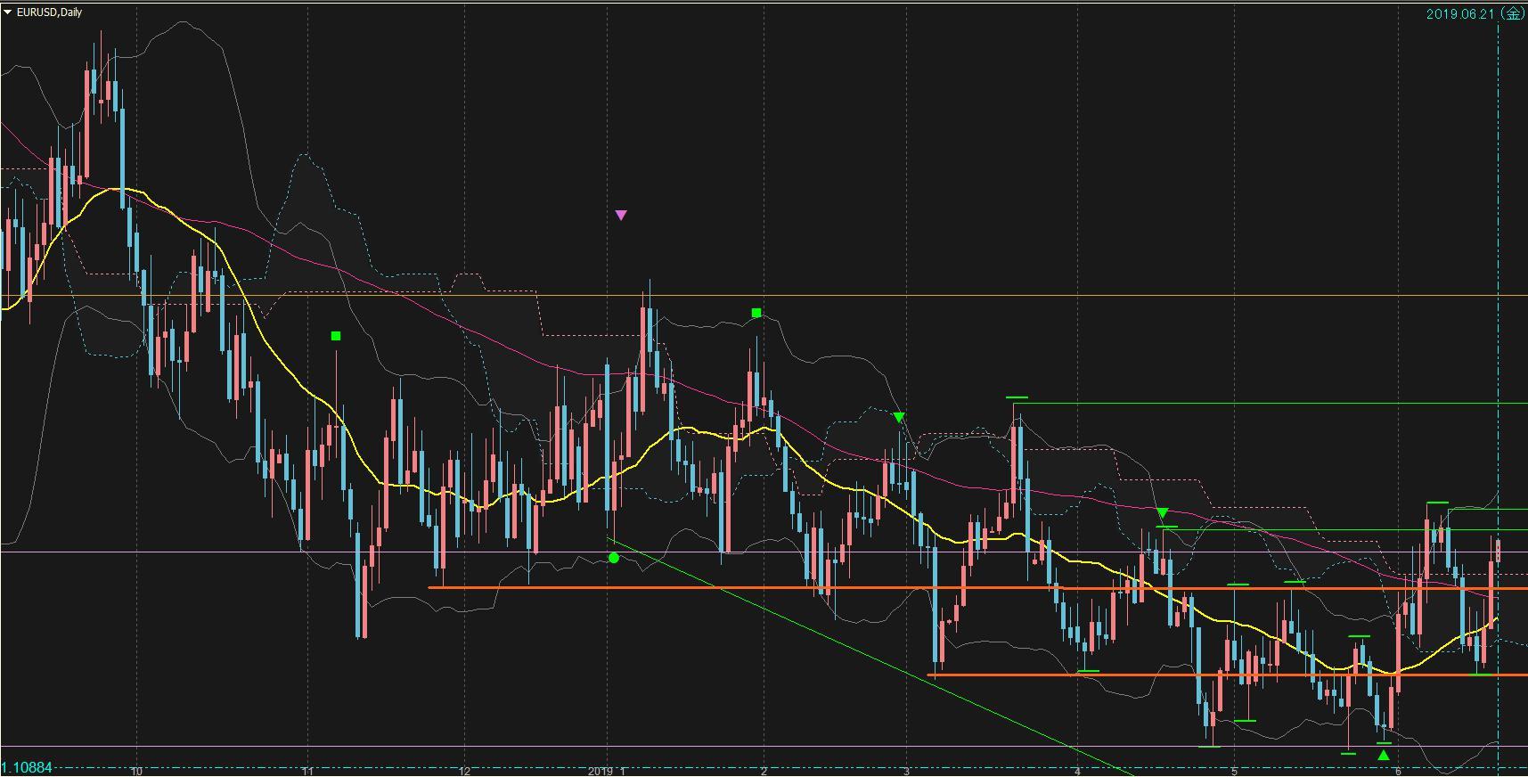This screenshot has width=1528, height=777.
Task: Select the green square marker near February
Action: [756, 313]
